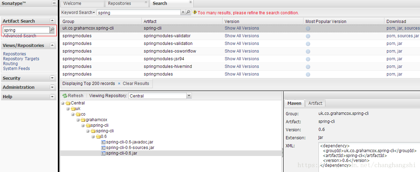Collapse the Sonatype sidebar with double-arrow icon
Image resolution: width=420 pixels, height=172 pixels.
(x=54, y=3)
